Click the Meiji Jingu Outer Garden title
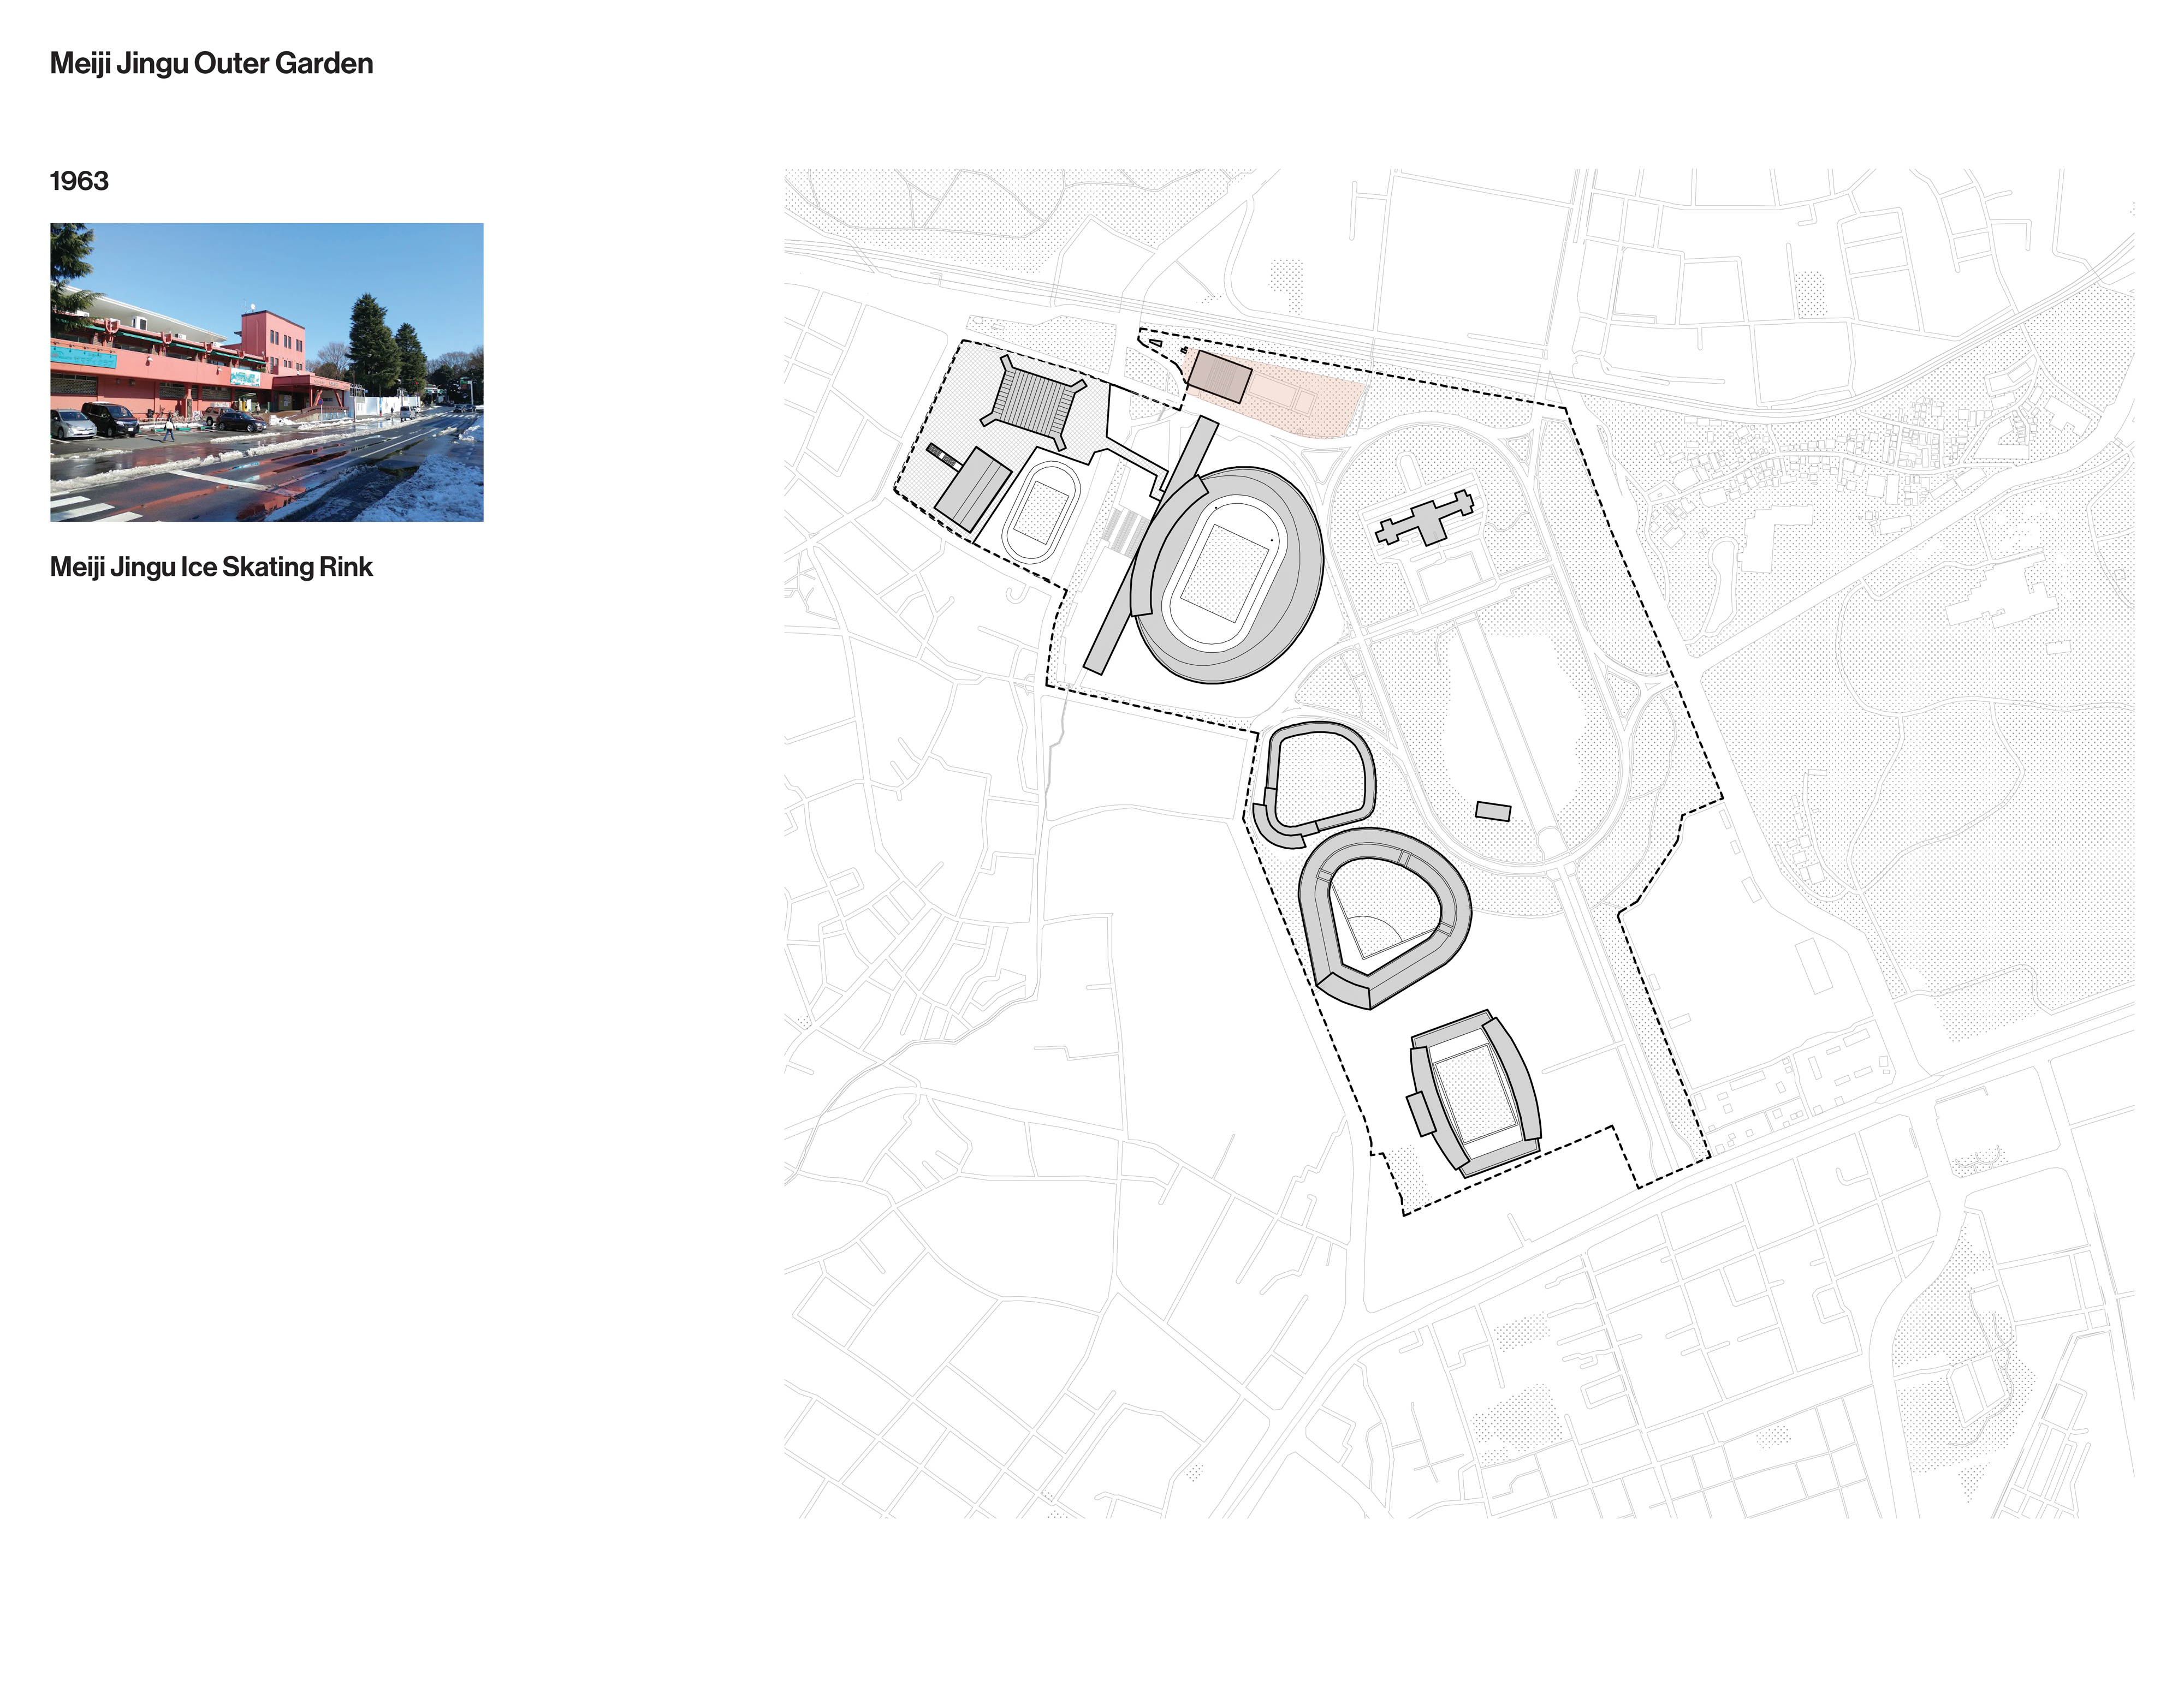This screenshot has width=2184, height=1687. coord(211,63)
